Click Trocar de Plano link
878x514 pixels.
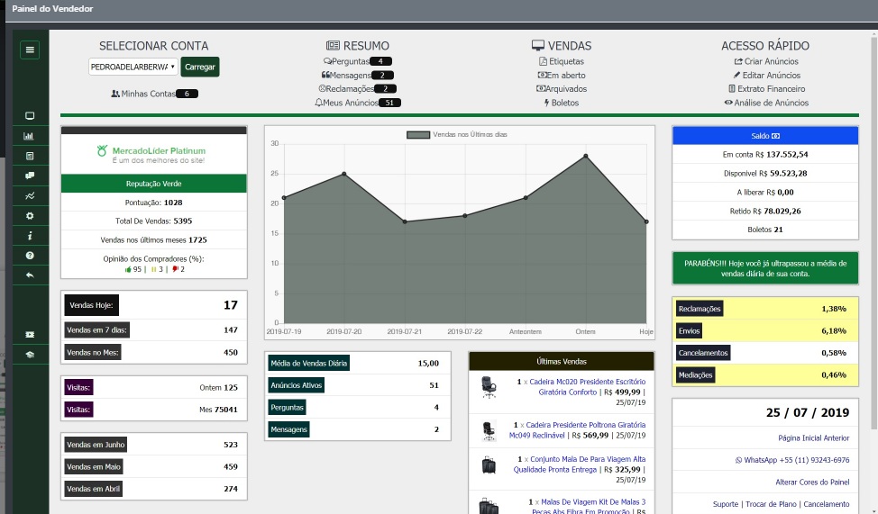point(771,504)
